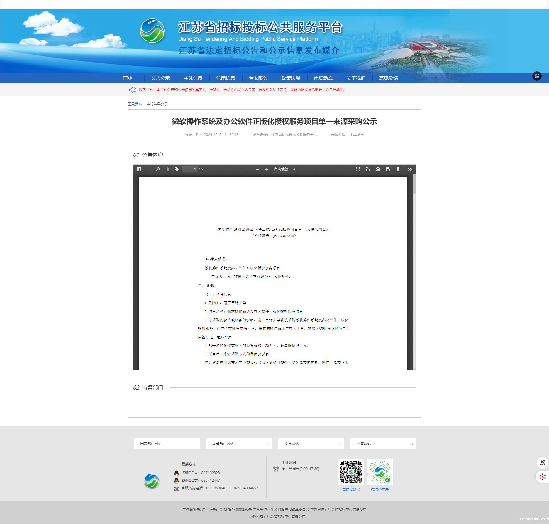
Task: Open the 专家服务 nav menu item
Action: coord(258,78)
